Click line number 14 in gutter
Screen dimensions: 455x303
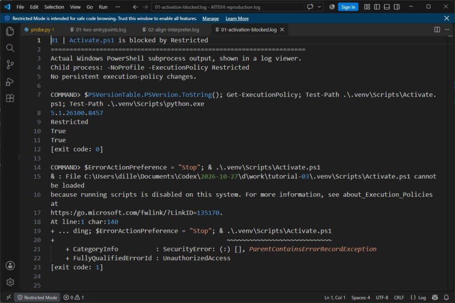pyautogui.click(x=37, y=167)
